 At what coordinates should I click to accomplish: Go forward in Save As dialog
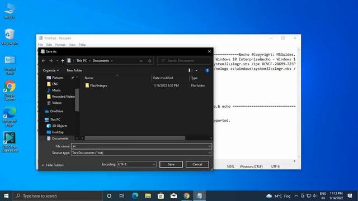coord(51,61)
